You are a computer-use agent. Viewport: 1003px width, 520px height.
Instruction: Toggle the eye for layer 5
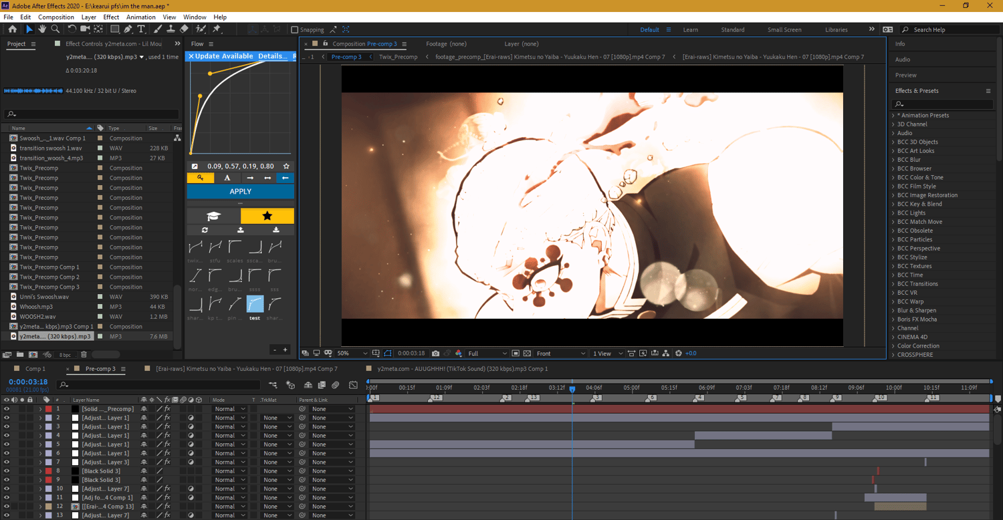pos(7,444)
